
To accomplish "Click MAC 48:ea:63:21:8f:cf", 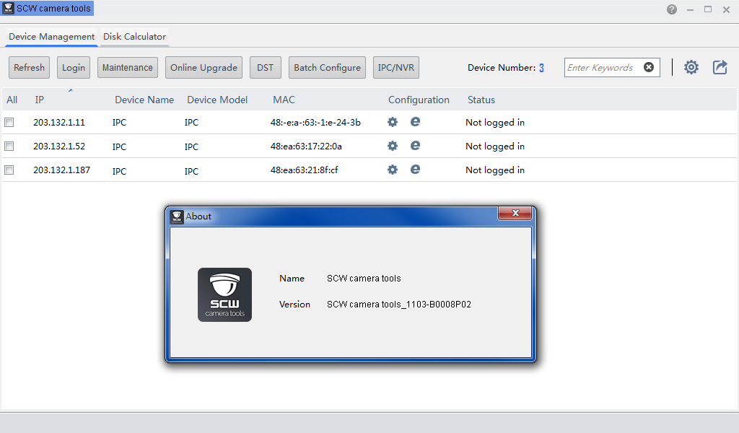I will [304, 170].
